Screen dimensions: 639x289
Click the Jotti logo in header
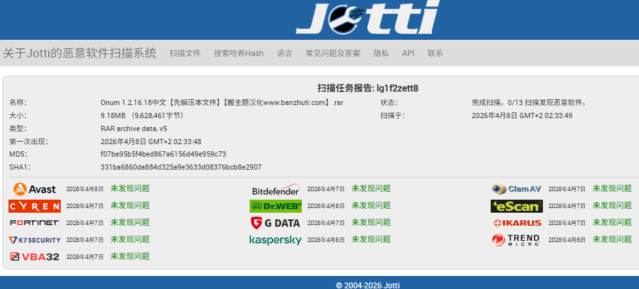point(368,18)
